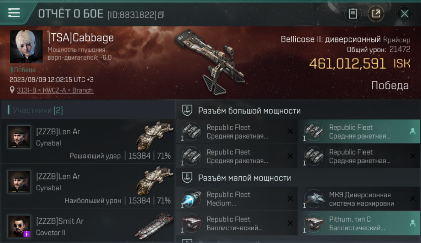Click the purple info badge on Smit Ar
The width and height of the screenshot is (421, 243).
(27, 234)
